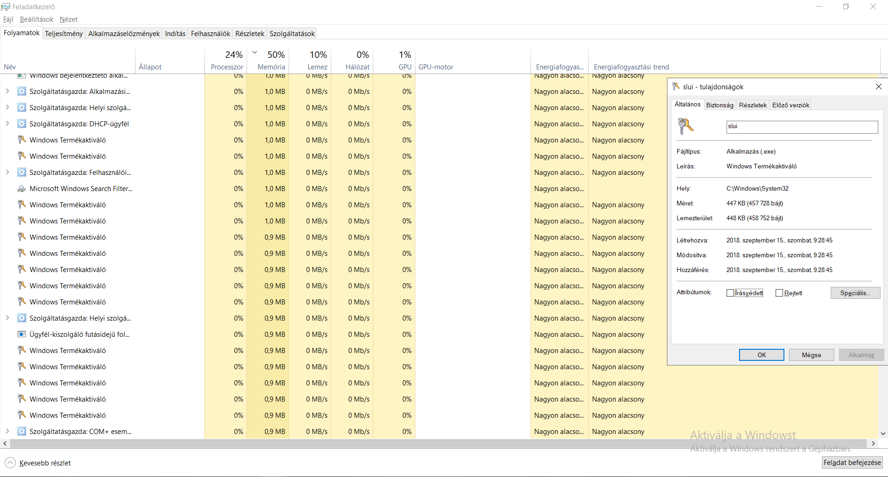This screenshot has width=888, height=477.
Task: Click the horizontal scrollbar right arrow
Action: 873,443
